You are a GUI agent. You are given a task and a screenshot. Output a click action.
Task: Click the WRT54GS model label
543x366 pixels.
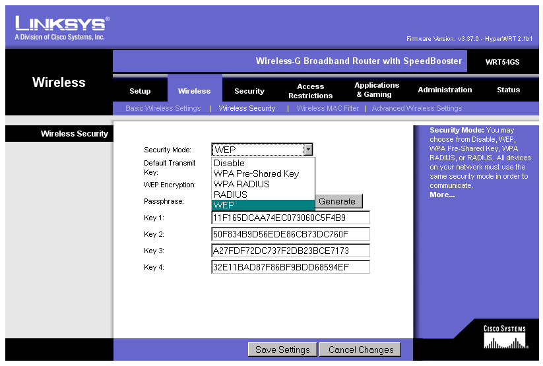click(502, 62)
